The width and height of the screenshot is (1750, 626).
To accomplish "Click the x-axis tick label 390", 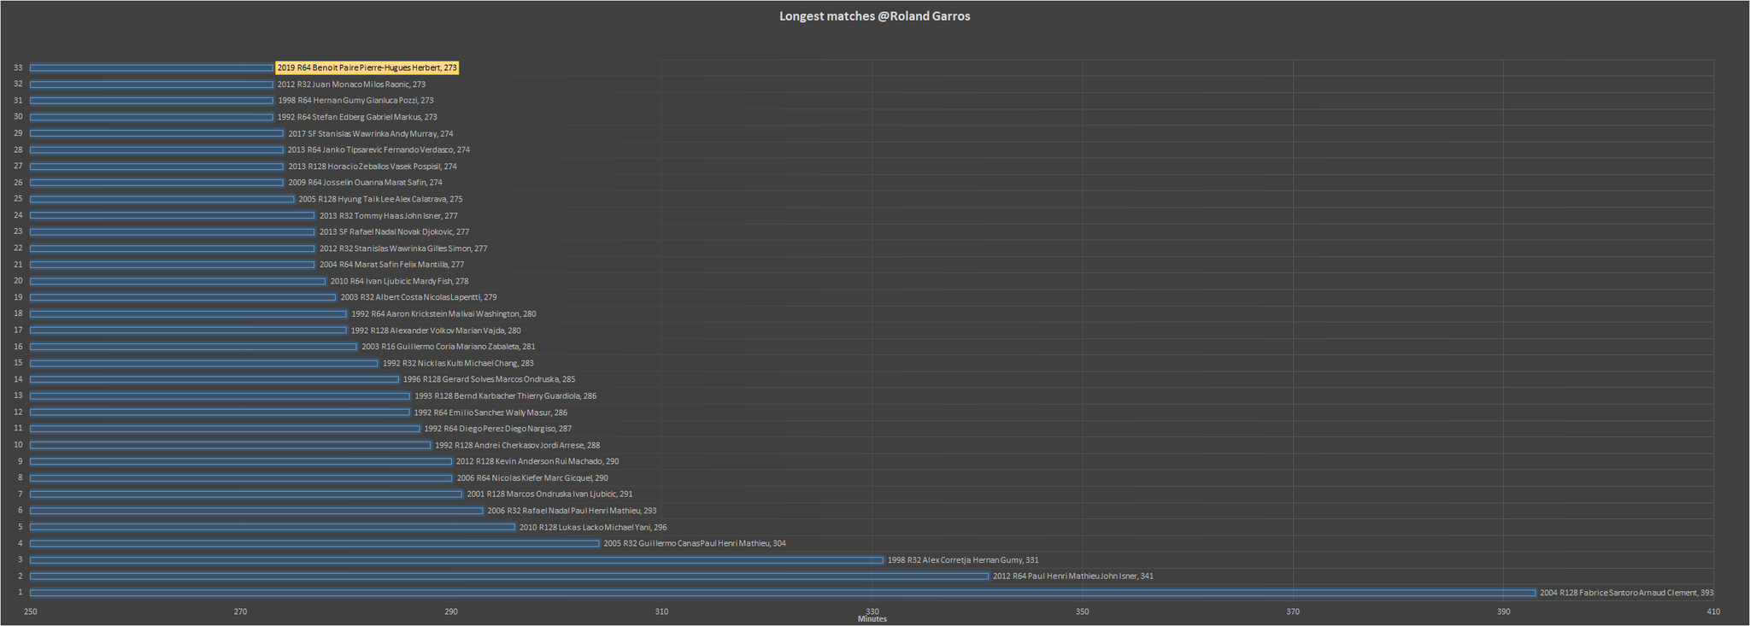I will 1503,611.
